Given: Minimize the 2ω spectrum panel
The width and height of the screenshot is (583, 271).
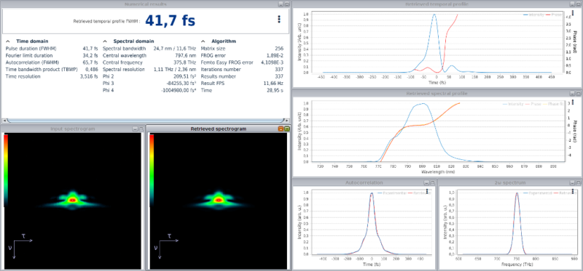Looking at the screenshot, I should click(572, 183).
